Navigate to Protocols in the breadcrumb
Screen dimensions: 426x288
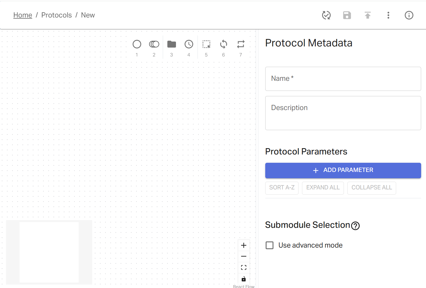click(x=57, y=15)
